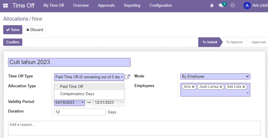Select Approved status stage
The height and width of the screenshot is (138, 268).
(259, 42)
